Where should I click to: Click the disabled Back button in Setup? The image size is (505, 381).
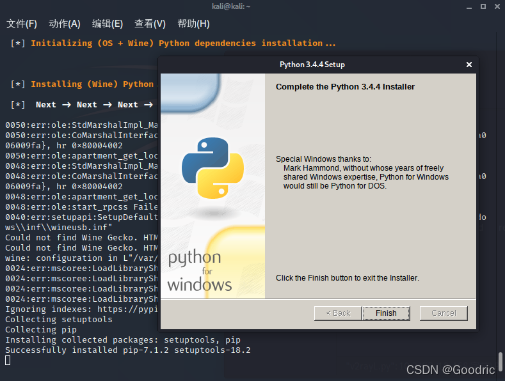(x=338, y=313)
